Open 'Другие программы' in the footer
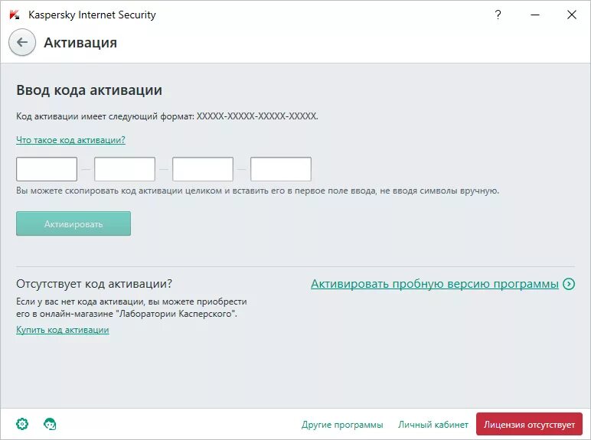This screenshot has height=440, width=591. point(342,425)
